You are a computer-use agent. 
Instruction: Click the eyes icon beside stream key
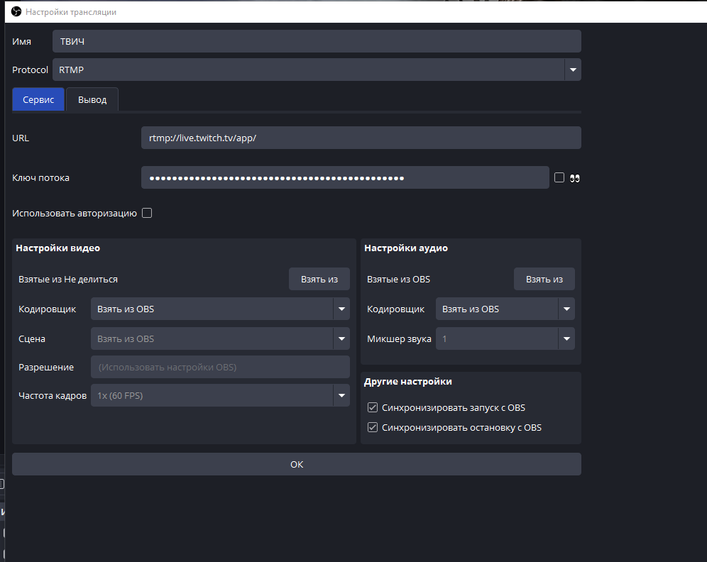coord(574,178)
